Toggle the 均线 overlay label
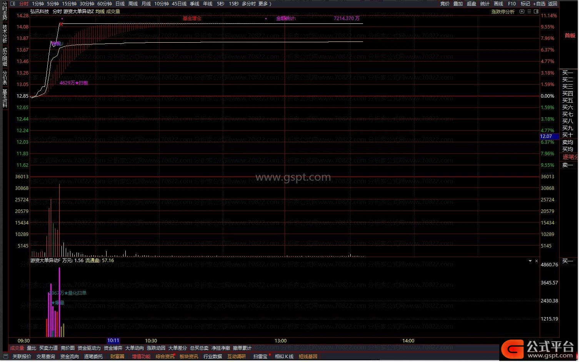Image resolution: width=580 pixels, height=362 pixels. pos(100,12)
